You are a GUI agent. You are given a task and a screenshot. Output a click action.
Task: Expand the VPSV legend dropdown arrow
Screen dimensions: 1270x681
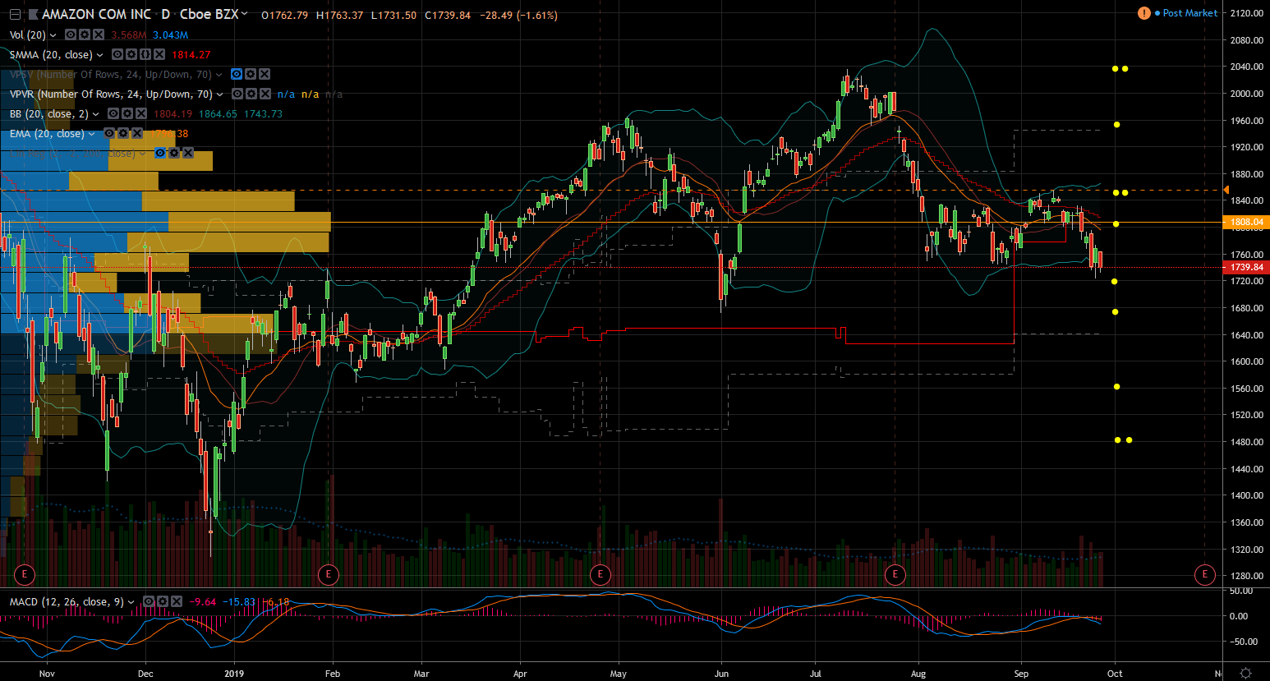[x=219, y=75]
